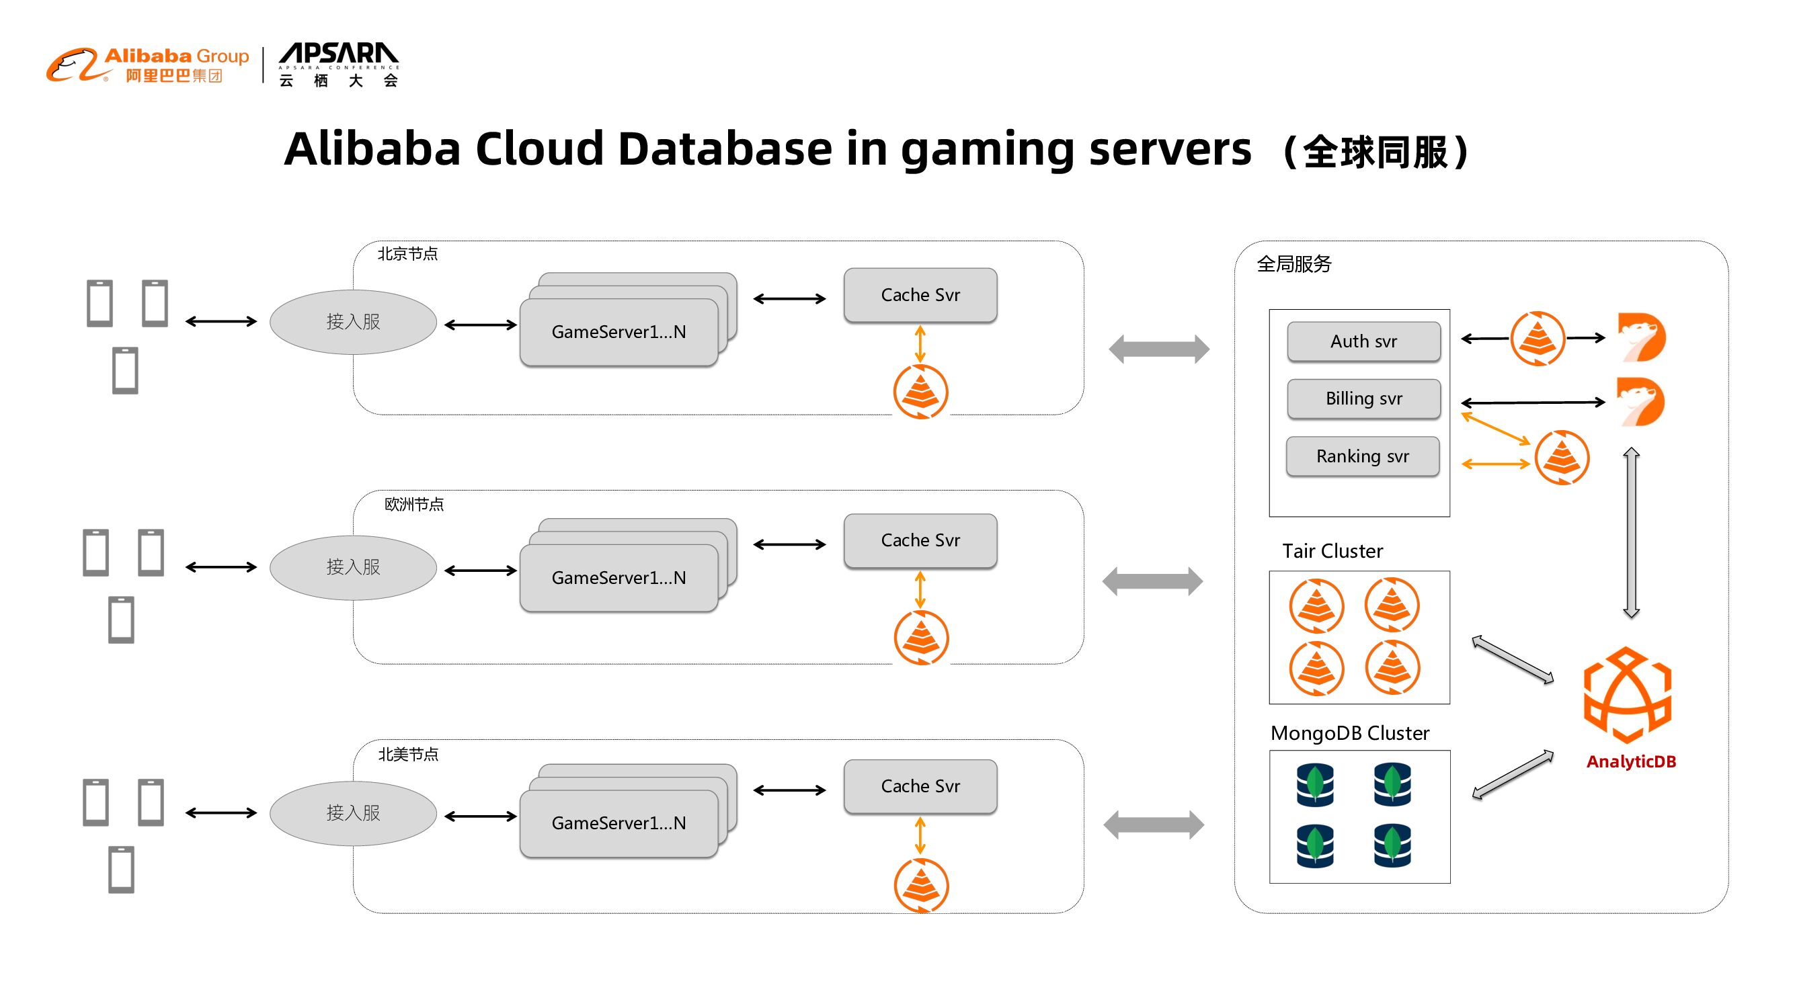Click the Auth svr box
Screen dimensions: 1793x1008
1363,341
